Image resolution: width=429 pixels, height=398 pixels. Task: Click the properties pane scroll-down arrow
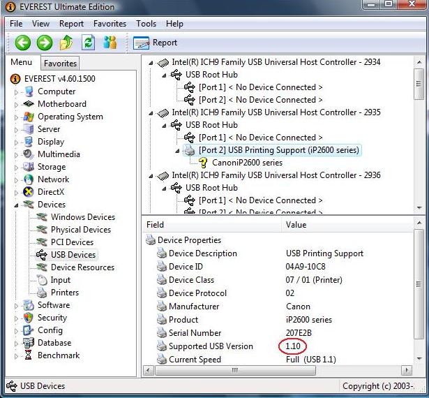tap(419, 359)
